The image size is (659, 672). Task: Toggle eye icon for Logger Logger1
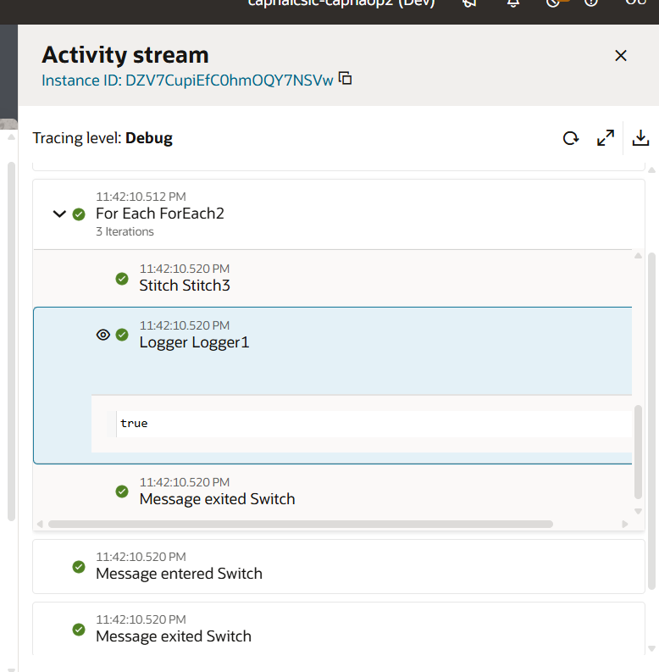[103, 335]
